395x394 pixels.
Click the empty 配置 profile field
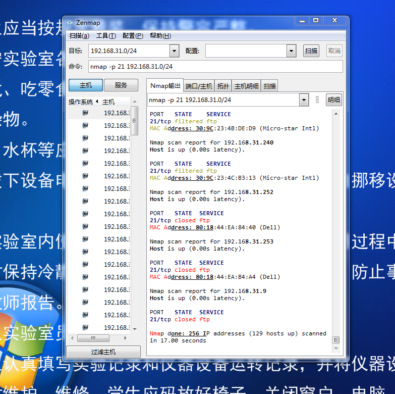(x=246, y=51)
